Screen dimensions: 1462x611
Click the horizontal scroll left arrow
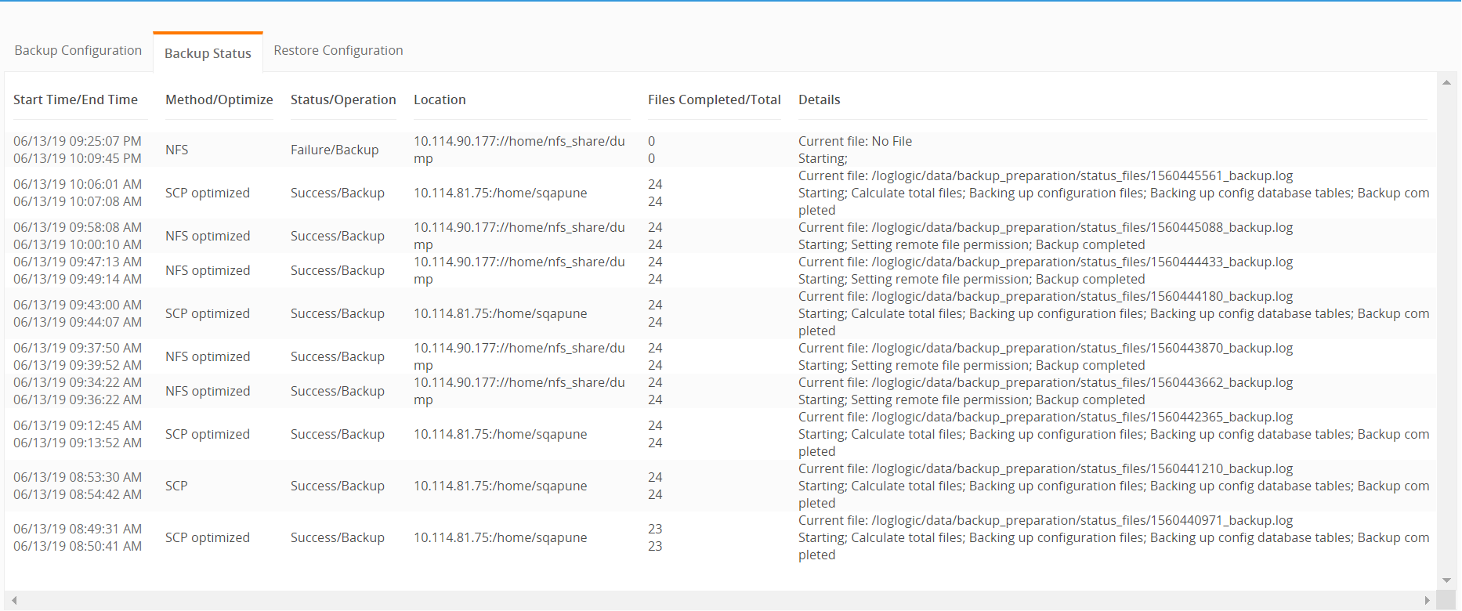coord(14,600)
